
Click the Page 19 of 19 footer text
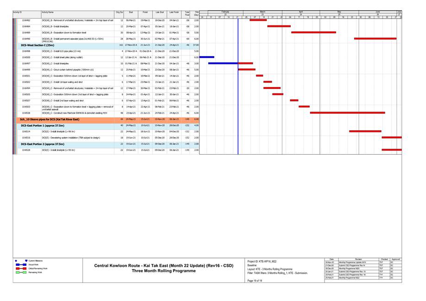[255, 281]
